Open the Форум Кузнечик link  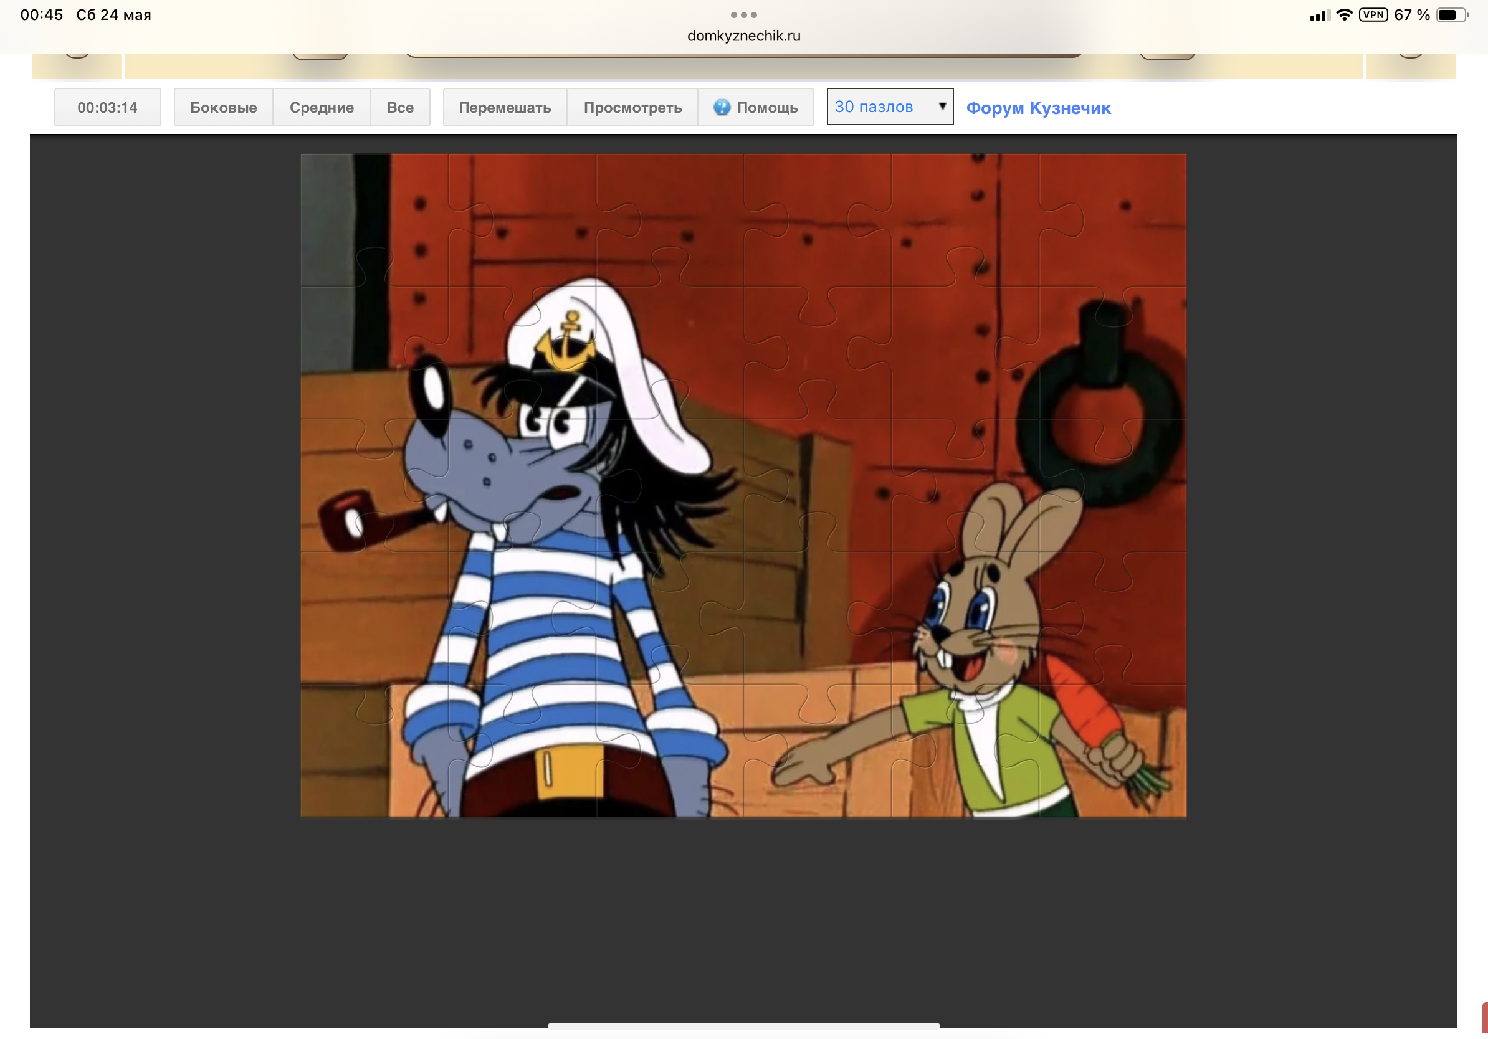1038,108
